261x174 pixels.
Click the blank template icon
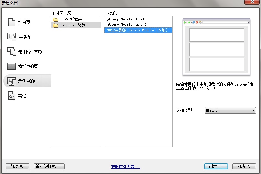coord(12,37)
